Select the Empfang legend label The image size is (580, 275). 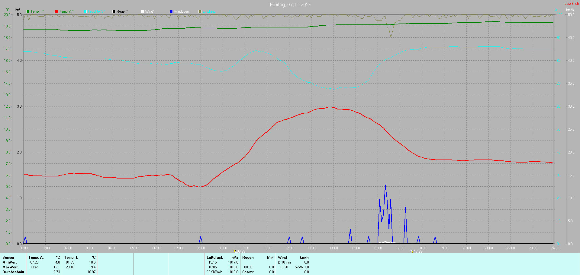(x=209, y=11)
